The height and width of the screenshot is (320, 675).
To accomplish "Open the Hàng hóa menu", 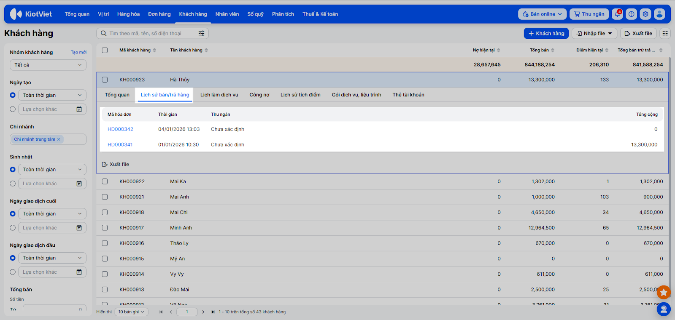I will tap(128, 14).
